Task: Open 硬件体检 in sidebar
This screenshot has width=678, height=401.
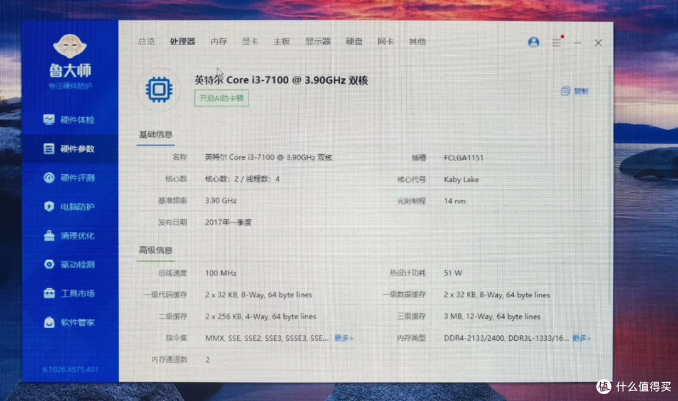Action: point(69,120)
